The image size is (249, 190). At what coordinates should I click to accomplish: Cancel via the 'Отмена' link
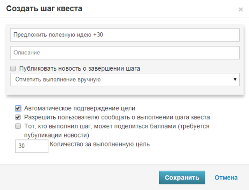tap(226, 178)
